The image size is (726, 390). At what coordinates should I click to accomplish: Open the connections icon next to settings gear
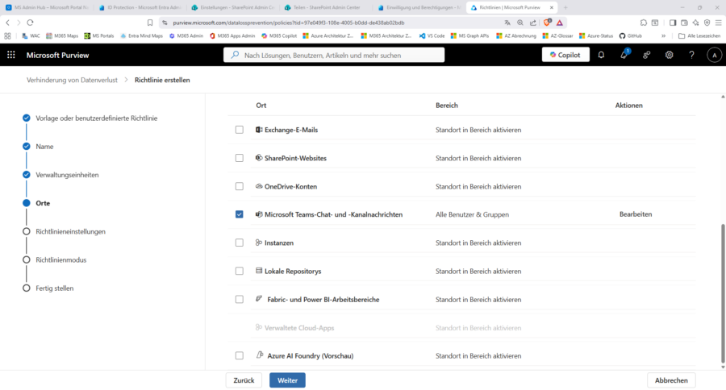point(646,55)
